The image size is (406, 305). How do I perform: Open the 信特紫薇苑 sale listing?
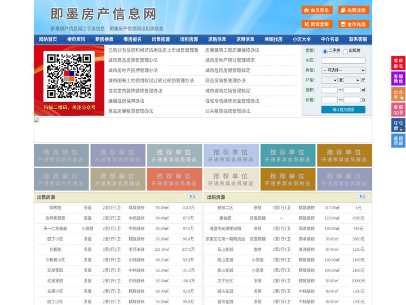(55, 218)
